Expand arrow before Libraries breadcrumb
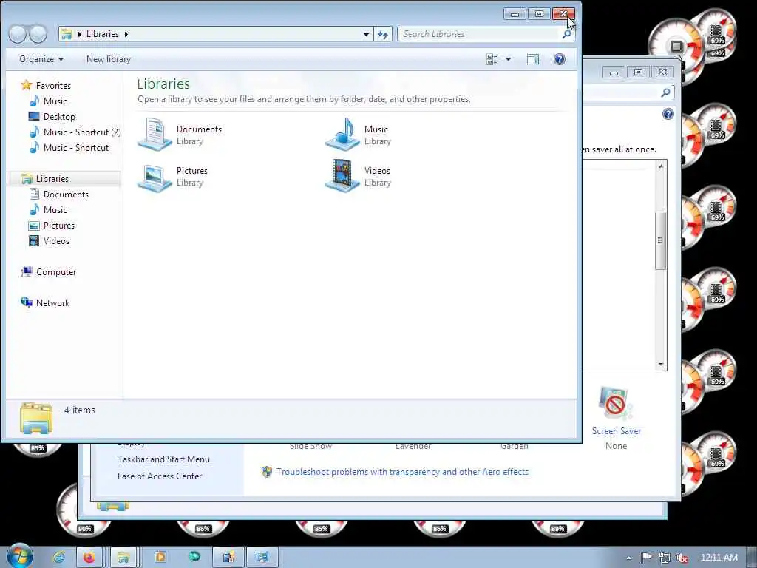Viewport: 757px width, 568px height. [x=80, y=34]
